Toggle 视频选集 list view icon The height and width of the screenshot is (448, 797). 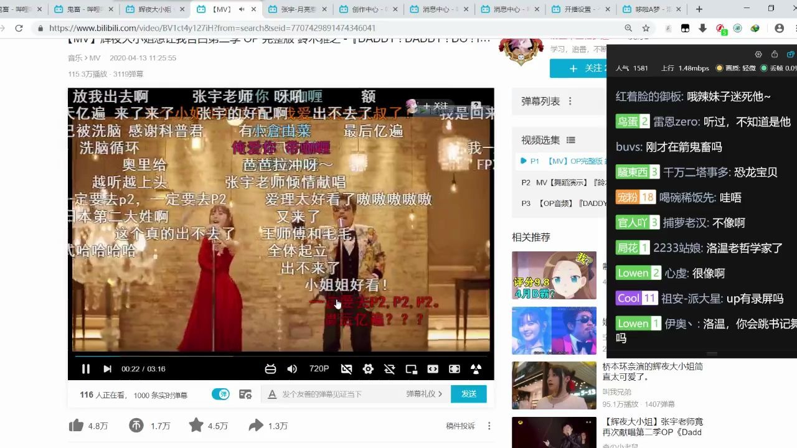pyautogui.click(x=571, y=141)
